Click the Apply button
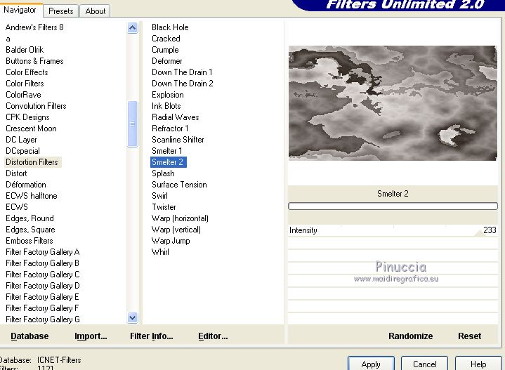Viewport: 505px width, 370px height. 371,364
